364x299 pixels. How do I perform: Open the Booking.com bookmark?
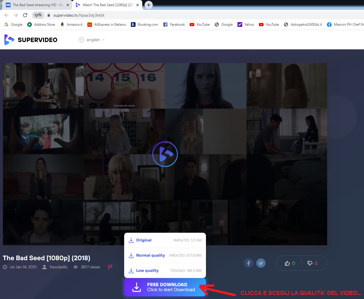pyautogui.click(x=145, y=25)
